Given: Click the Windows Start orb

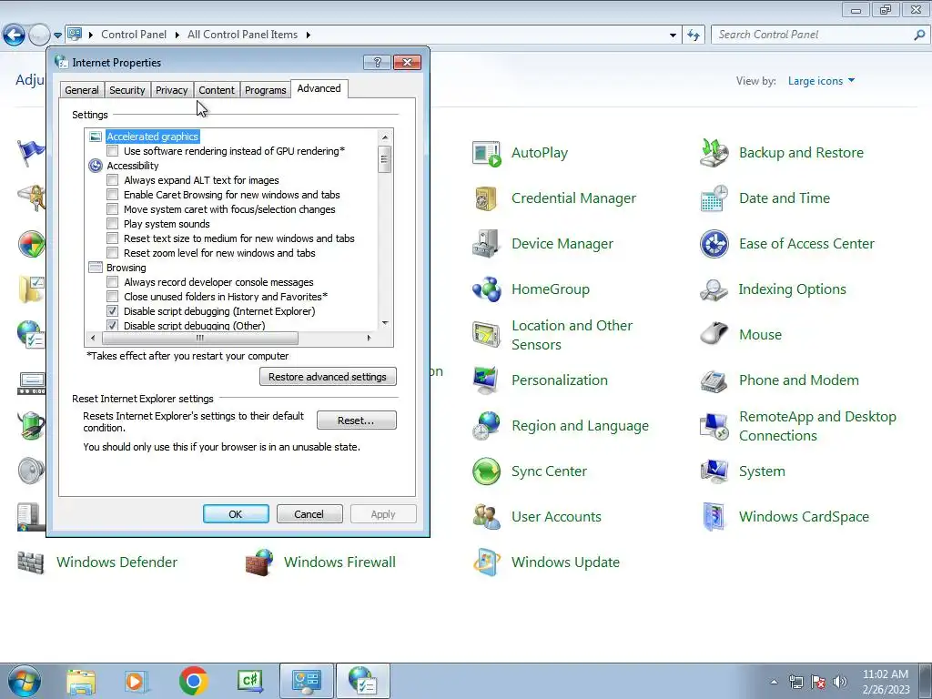Looking at the screenshot, I should [x=24, y=682].
